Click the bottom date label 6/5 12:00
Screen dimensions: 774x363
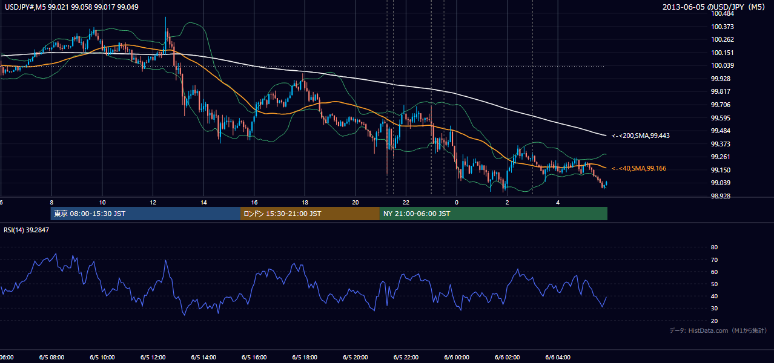click(x=153, y=357)
